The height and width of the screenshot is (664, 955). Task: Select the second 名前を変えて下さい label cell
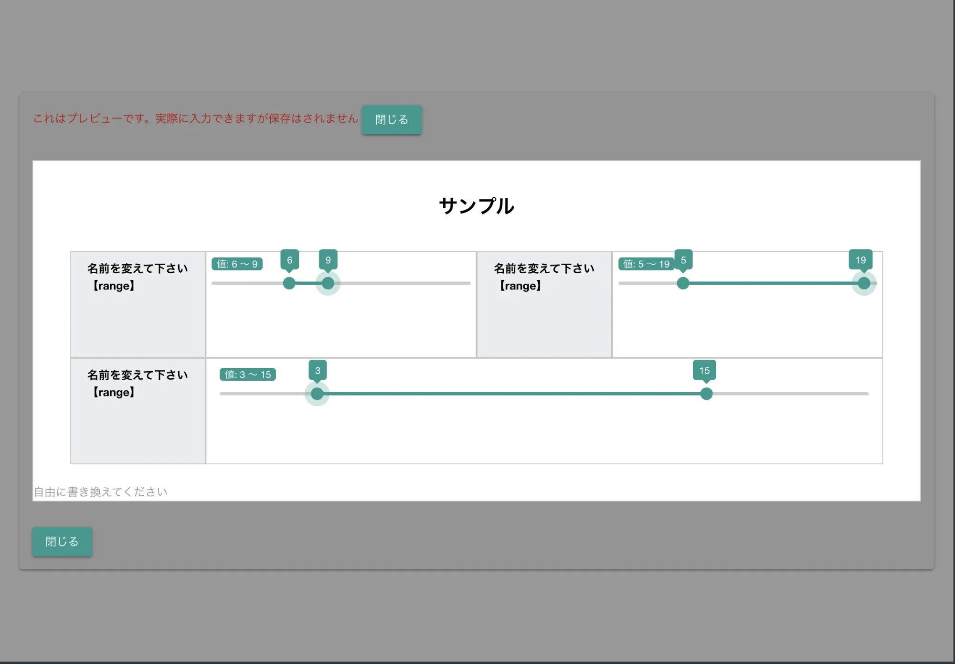coord(544,277)
